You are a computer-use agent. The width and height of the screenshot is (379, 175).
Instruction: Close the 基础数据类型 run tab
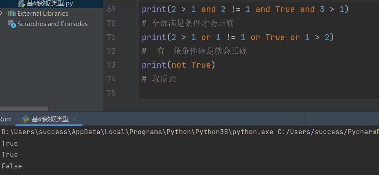[75, 119]
